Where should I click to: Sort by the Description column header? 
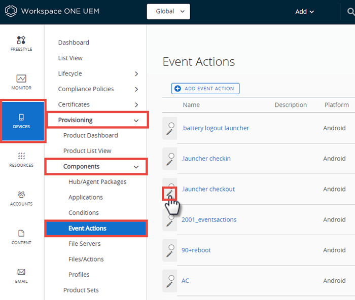291,105
